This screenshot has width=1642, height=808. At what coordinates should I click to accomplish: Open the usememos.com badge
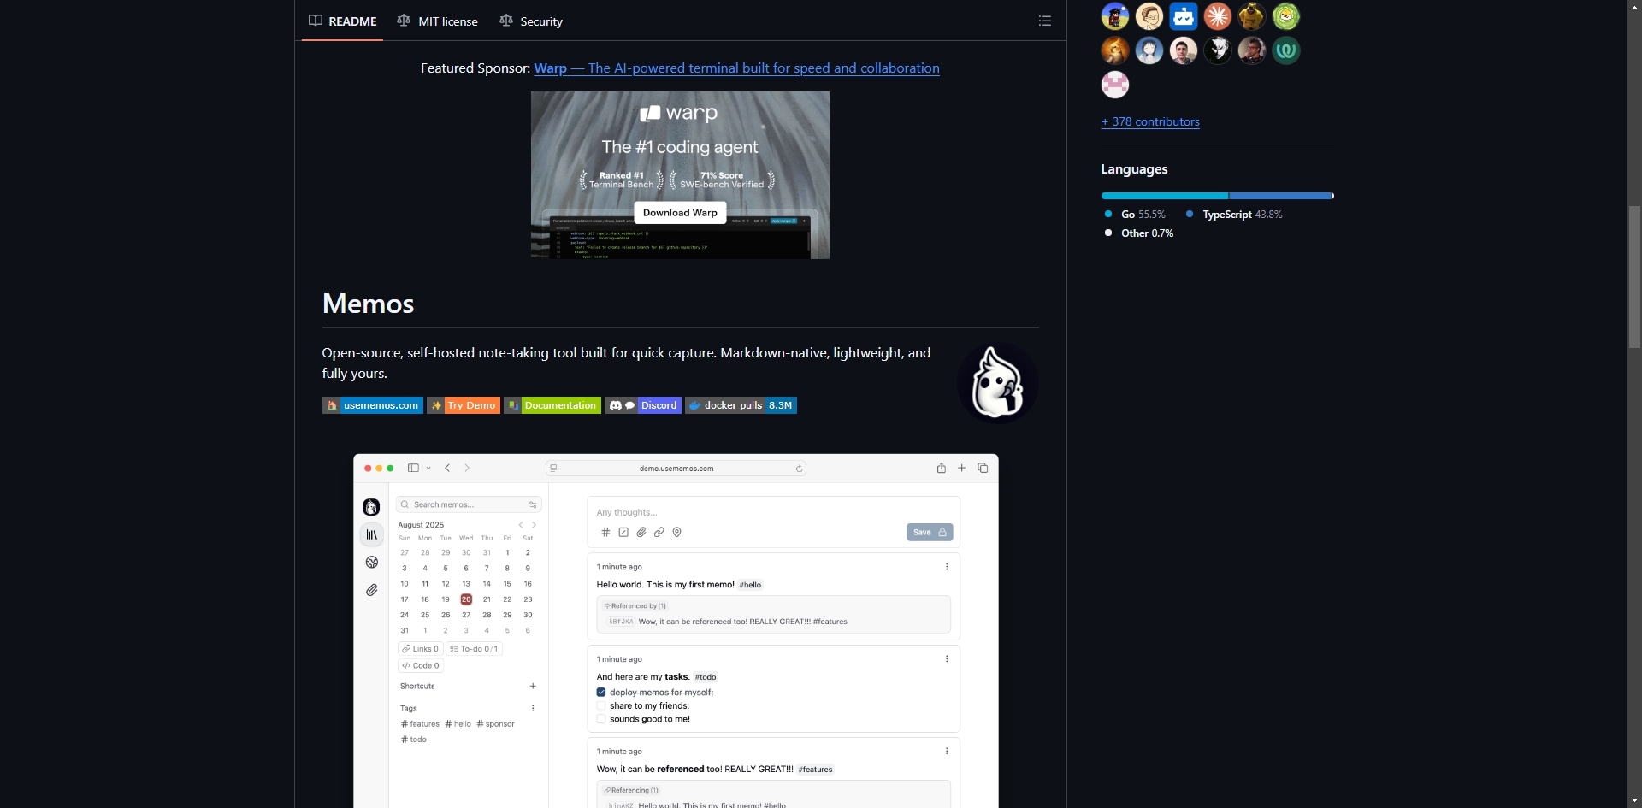(x=373, y=405)
